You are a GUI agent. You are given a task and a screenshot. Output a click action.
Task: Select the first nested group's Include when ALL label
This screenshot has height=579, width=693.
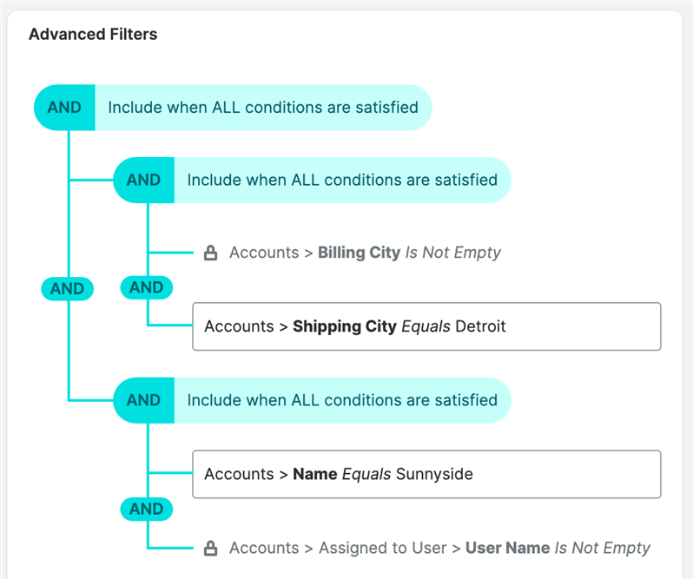[342, 180]
